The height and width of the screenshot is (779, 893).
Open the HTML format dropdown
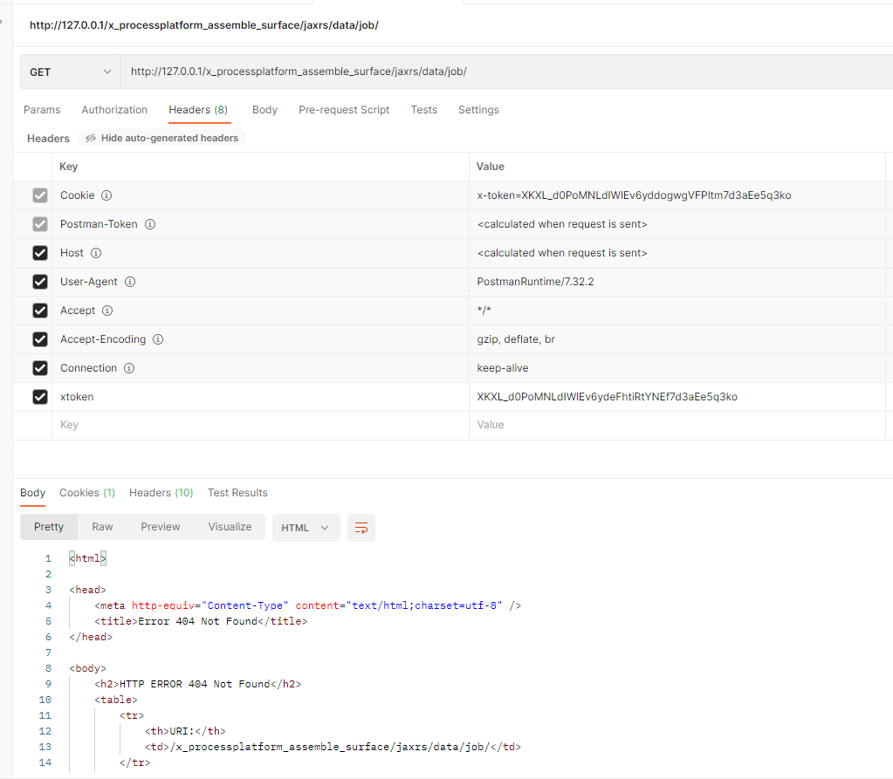coord(306,528)
